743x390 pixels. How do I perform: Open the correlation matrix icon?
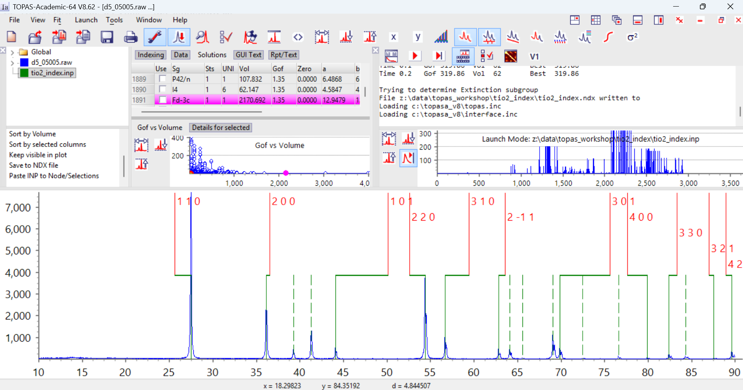tap(510, 56)
